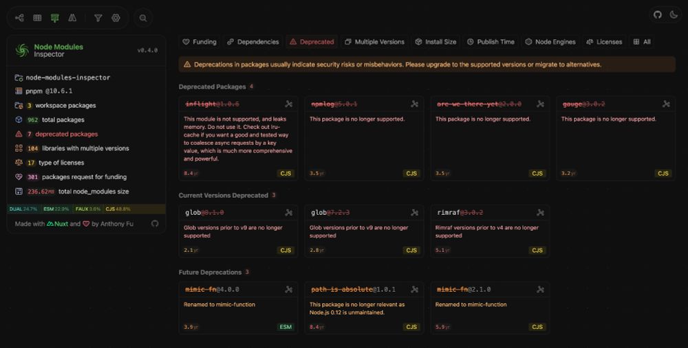Open 236.62MB total node_modules size entry
Image resolution: width=688 pixels, height=348 pixels.
tap(72, 192)
